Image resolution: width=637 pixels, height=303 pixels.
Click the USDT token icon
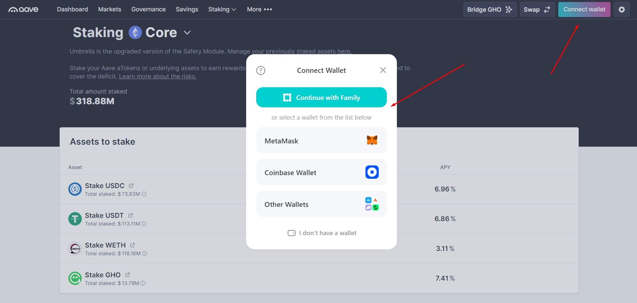[x=75, y=219]
